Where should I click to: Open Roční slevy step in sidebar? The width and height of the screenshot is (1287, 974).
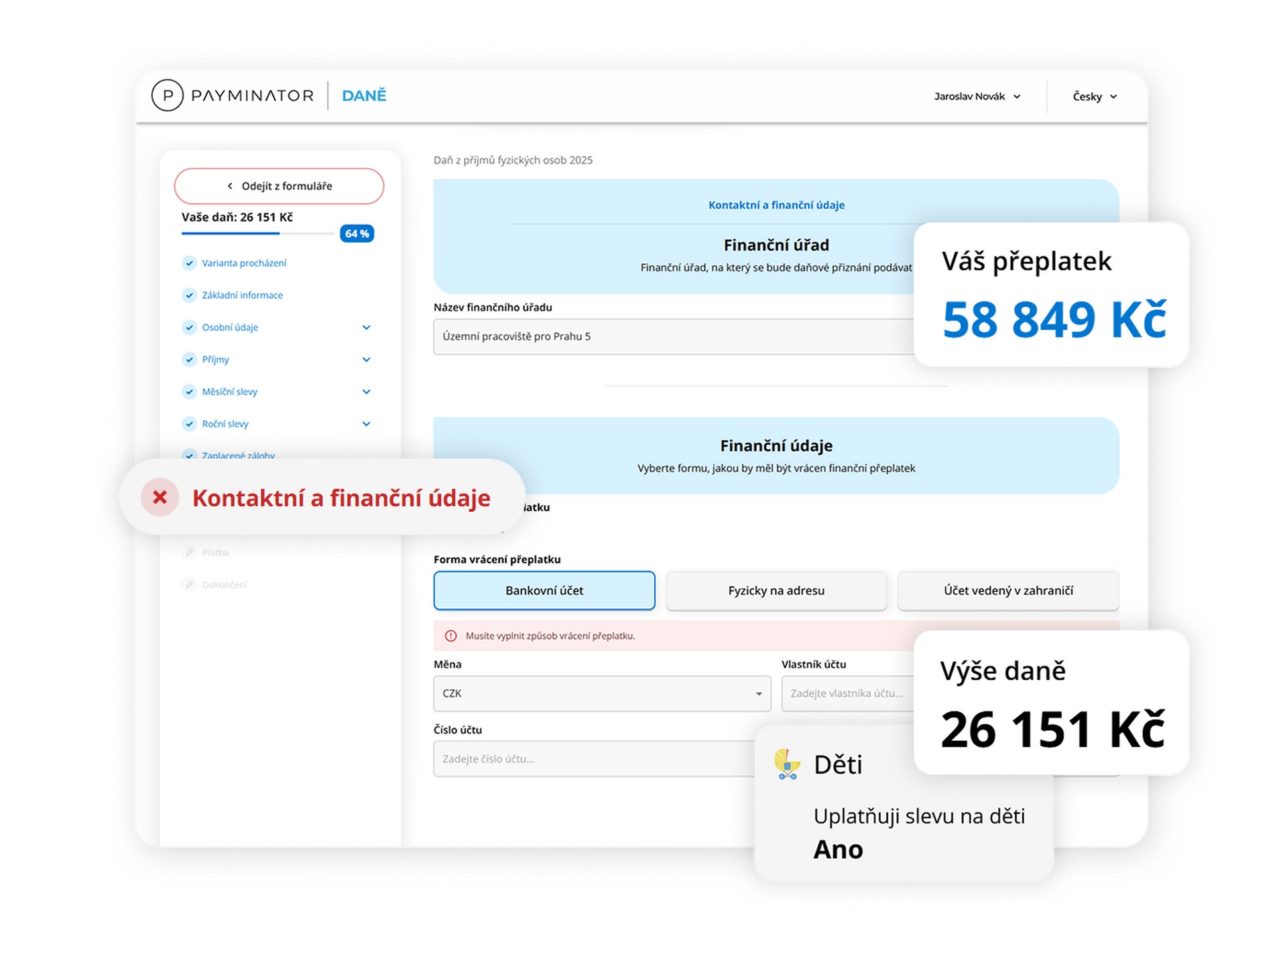point(225,423)
